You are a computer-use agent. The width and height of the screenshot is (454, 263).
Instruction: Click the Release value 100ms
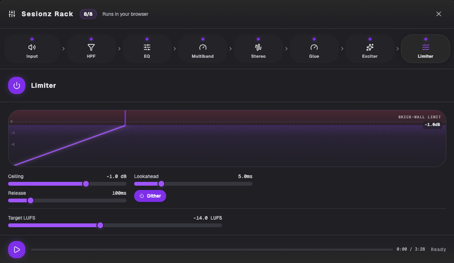click(119, 193)
